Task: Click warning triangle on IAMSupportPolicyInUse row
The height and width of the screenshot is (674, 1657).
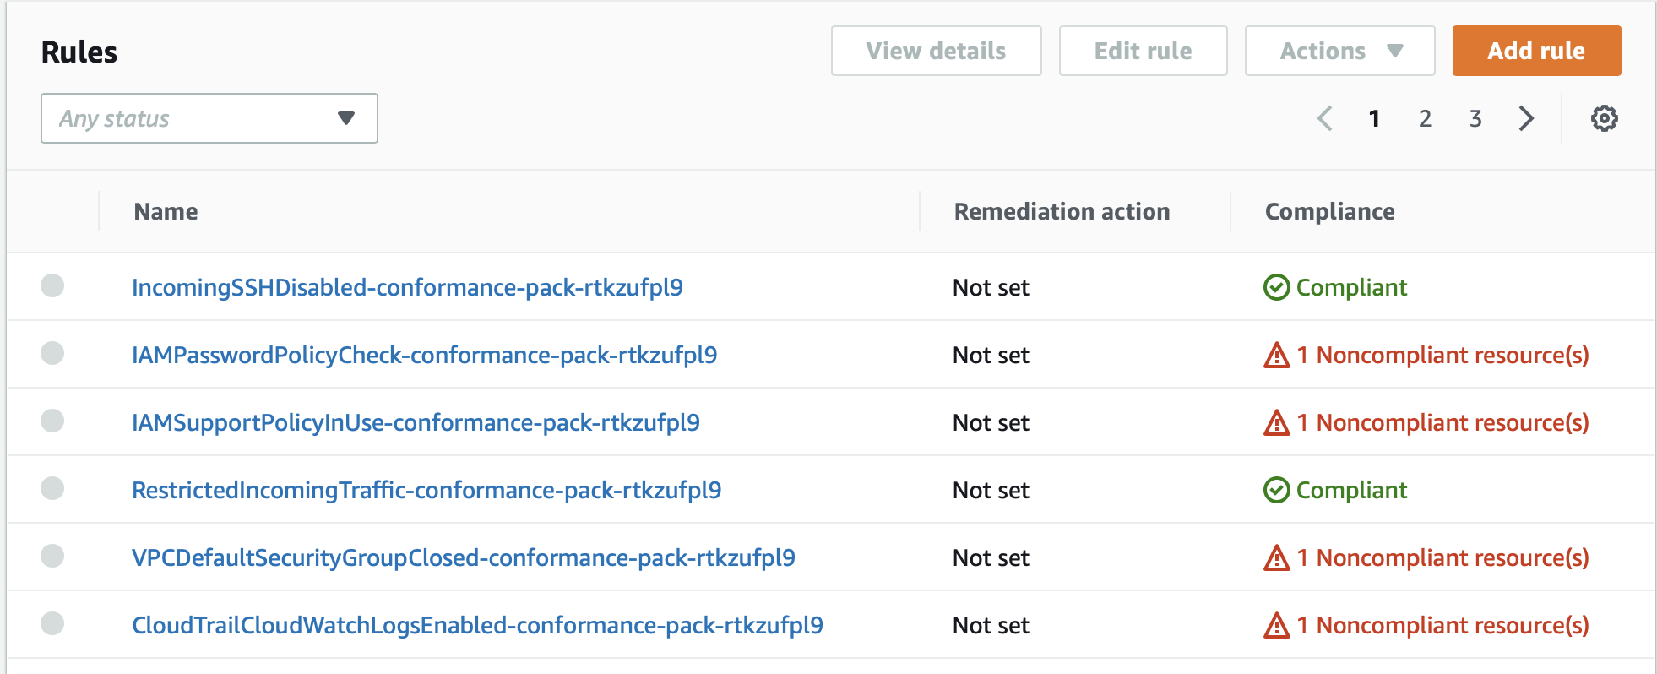Action: tap(1276, 423)
